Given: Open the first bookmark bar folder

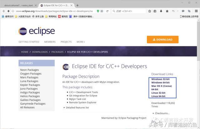Looking at the screenshot, I should point(7,17).
